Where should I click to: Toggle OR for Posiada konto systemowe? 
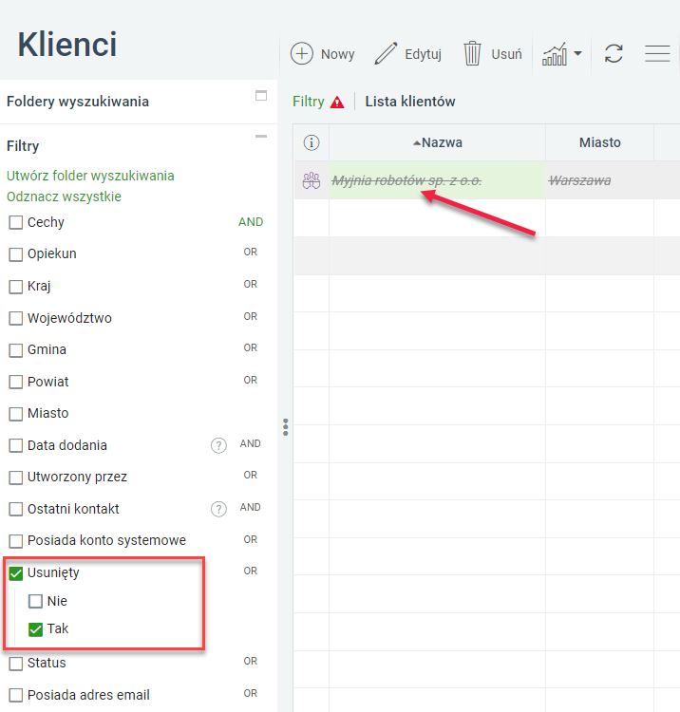tap(251, 539)
